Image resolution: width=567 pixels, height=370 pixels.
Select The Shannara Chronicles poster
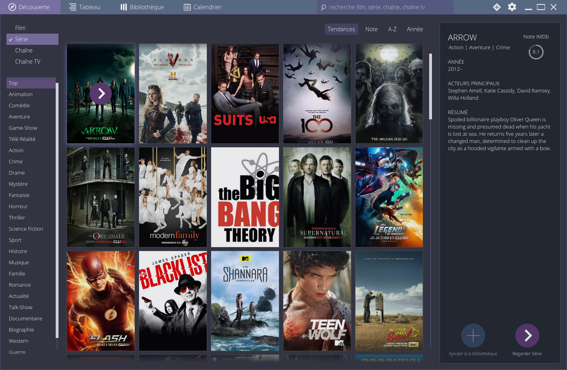click(x=245, y=301)
